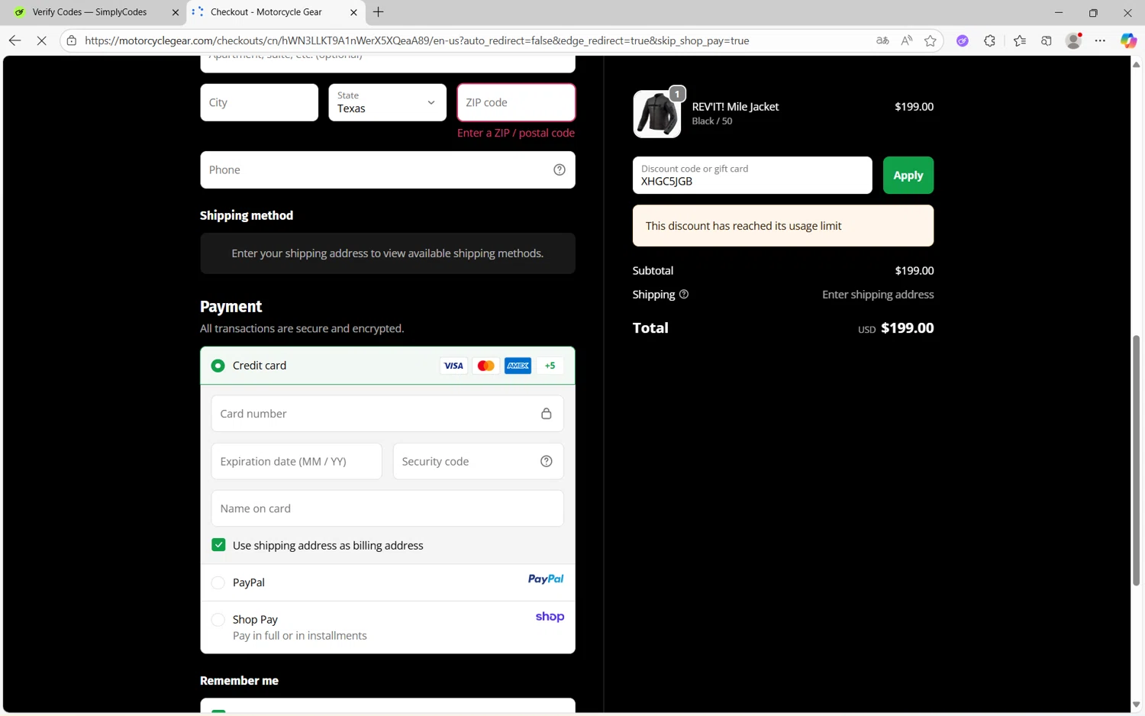Open the browser extensions puzzle icon
This screenshot has height=716, width=1145.
coord(990,40)
